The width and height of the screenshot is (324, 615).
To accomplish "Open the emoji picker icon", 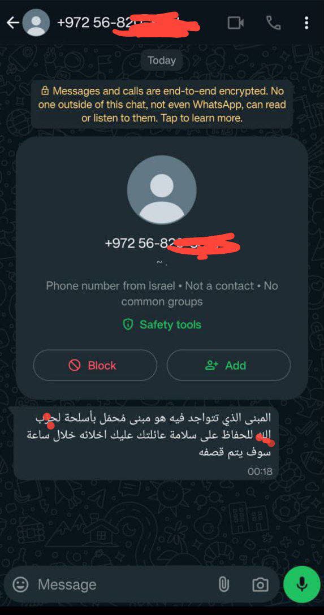I will [20, 585].
